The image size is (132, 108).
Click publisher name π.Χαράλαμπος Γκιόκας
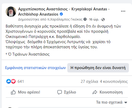click(x=65, y=19)
